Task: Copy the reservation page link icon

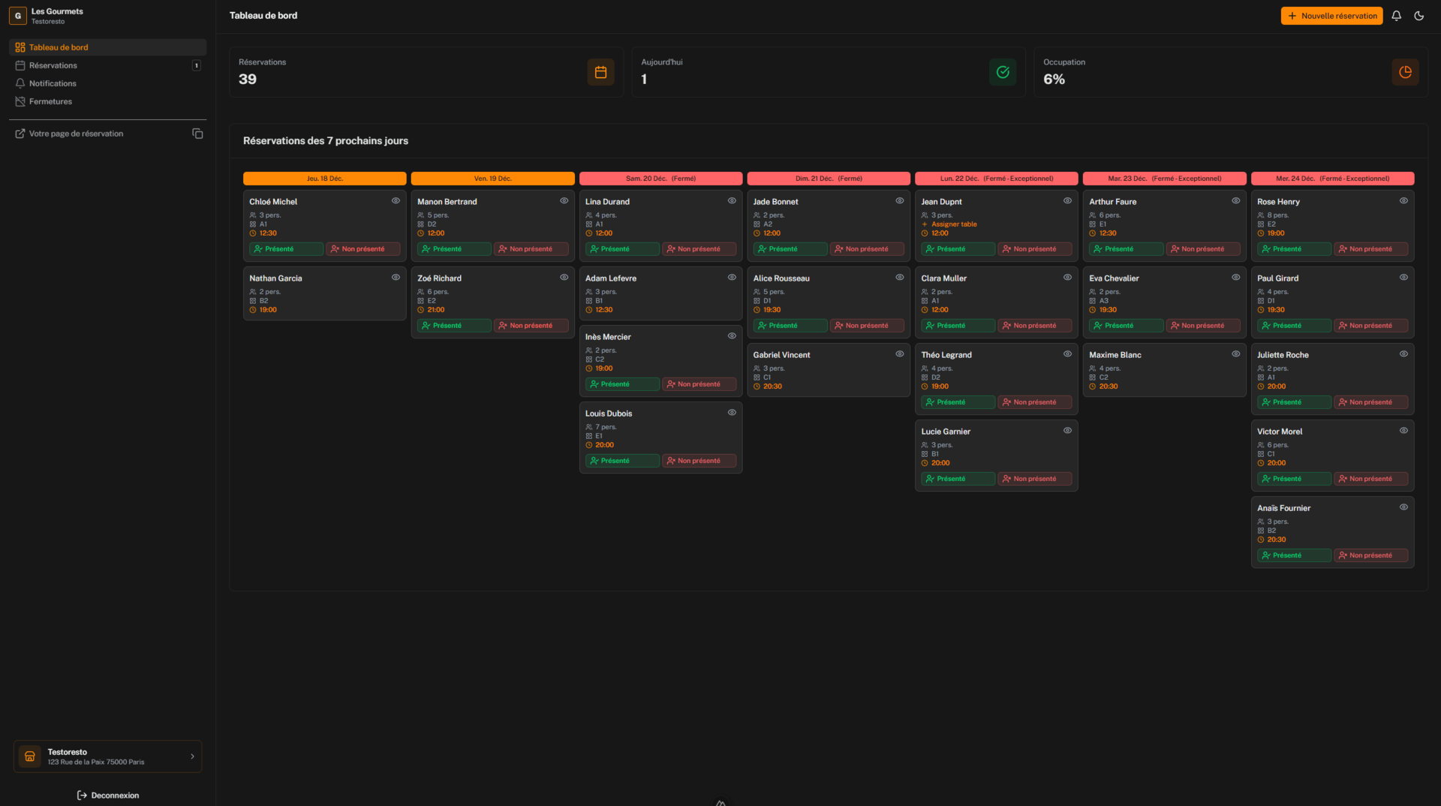Action: 197,134
